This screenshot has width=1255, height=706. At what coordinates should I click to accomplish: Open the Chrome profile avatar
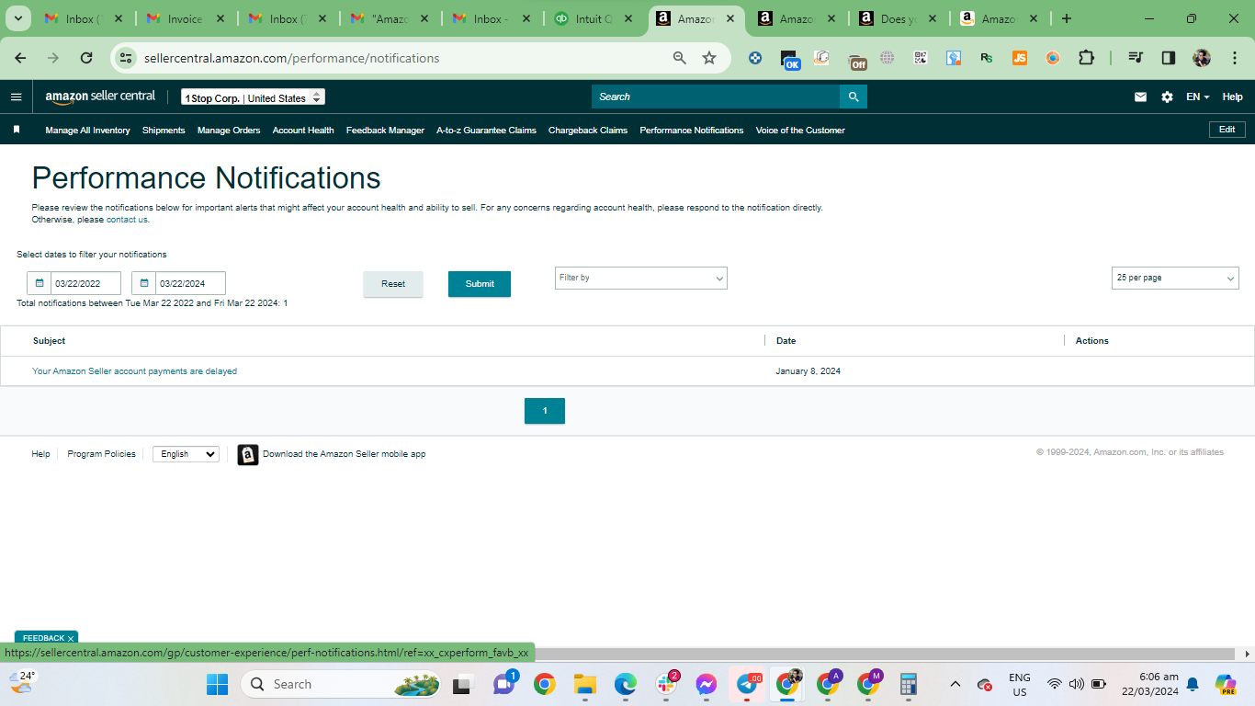pyautogui.click(x=1202, y=58)
